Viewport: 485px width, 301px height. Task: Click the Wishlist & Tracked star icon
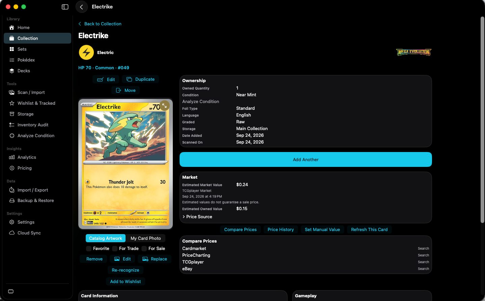pos(12,103)
